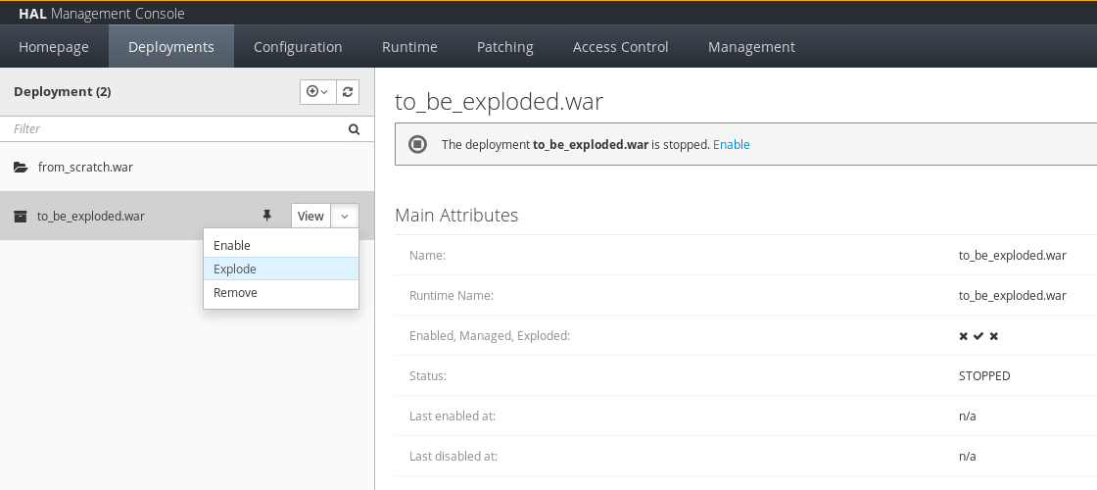Click the View button for to_be_exploded.war
Viewport: 1097px width, 490px height.
coord(310,216)
